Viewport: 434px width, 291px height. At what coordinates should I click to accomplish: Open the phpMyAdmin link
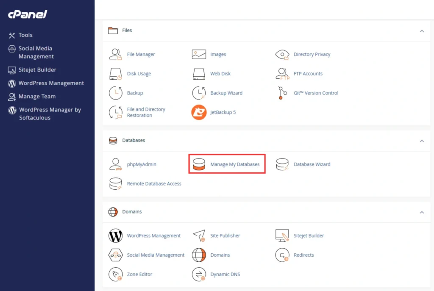142,164
